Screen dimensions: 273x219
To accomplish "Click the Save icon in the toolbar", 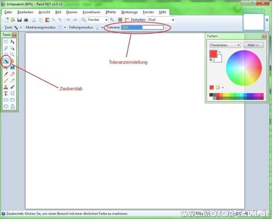I will tap(20, 20).
